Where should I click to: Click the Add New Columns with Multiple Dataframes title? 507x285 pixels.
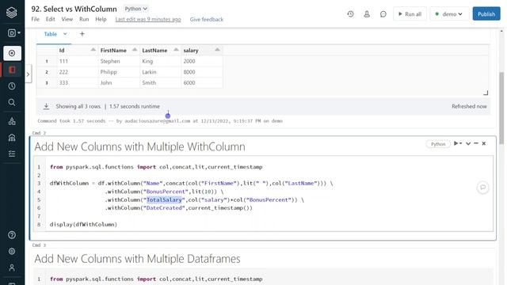click(137, 259)
